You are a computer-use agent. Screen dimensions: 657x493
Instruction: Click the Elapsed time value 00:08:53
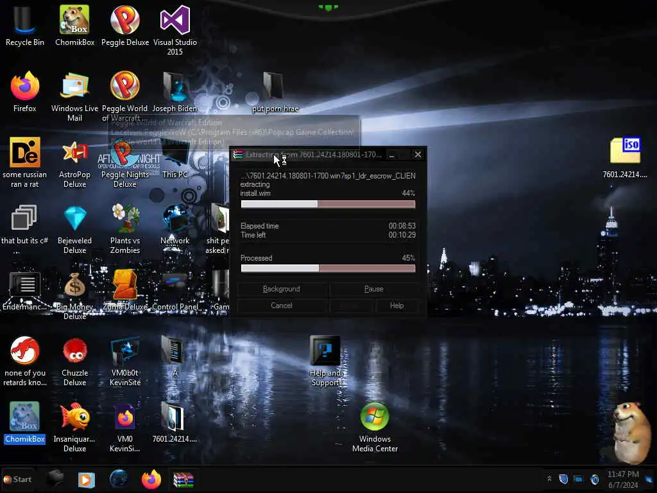tap(402, 226)
